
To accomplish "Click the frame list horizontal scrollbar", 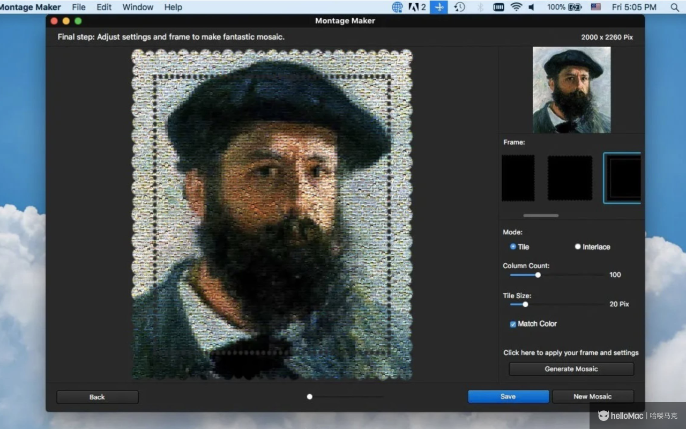I will coord(541,216).
